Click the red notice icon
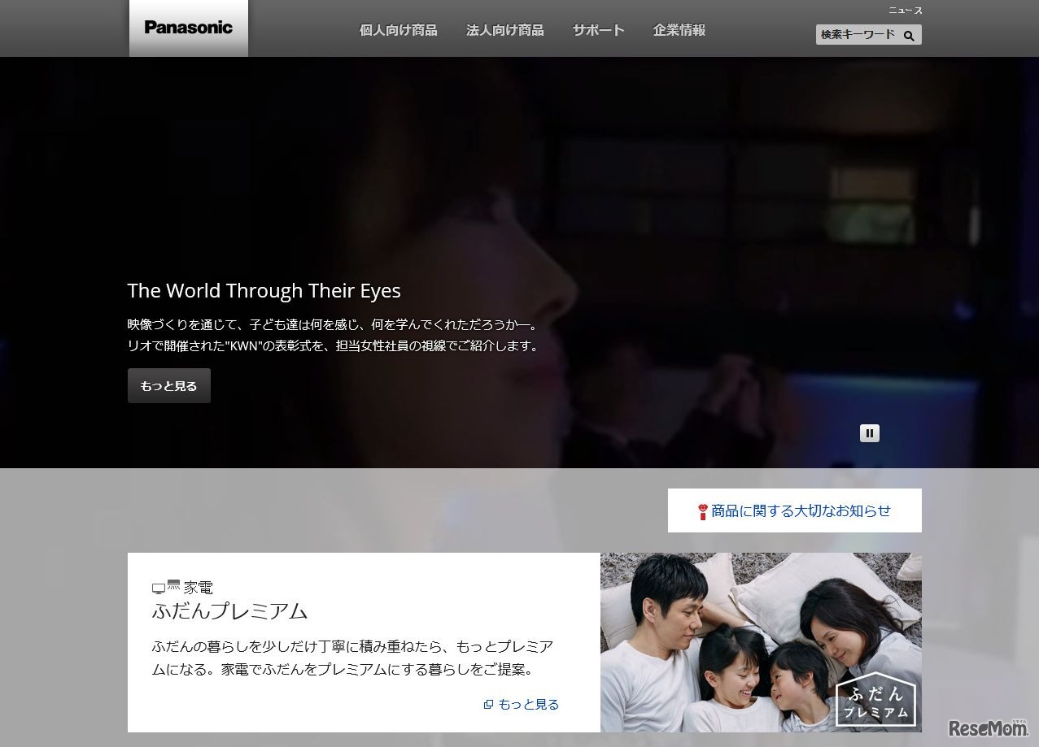This screenshot has height=747, width=1039. 703,511
